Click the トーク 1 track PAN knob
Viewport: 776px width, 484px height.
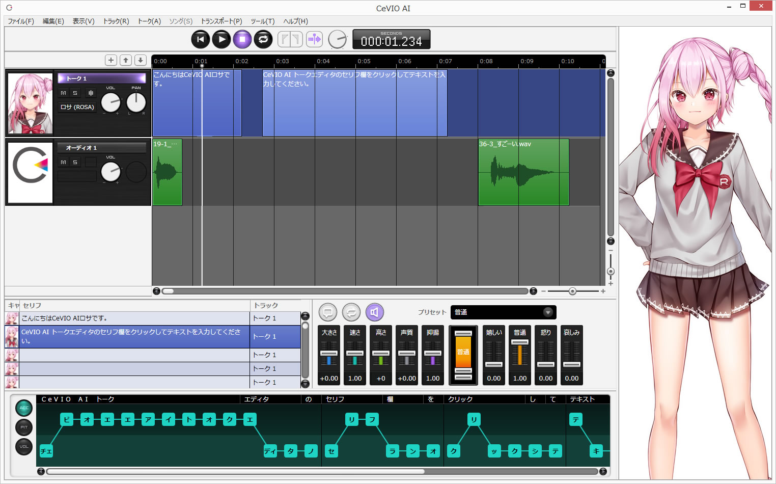point(136,102)
